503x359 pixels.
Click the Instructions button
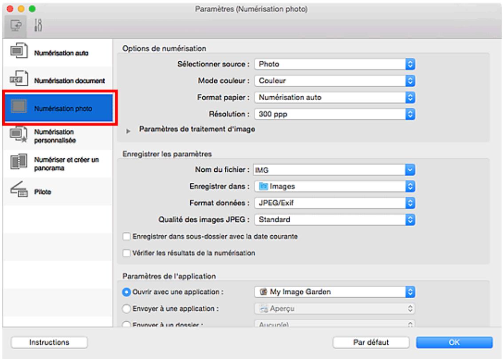(x=49, y=342)
